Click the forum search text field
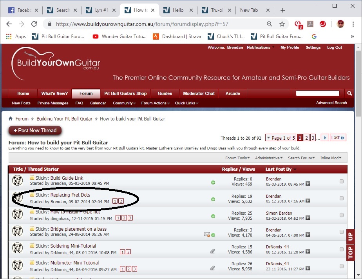 tap(318, 93)
